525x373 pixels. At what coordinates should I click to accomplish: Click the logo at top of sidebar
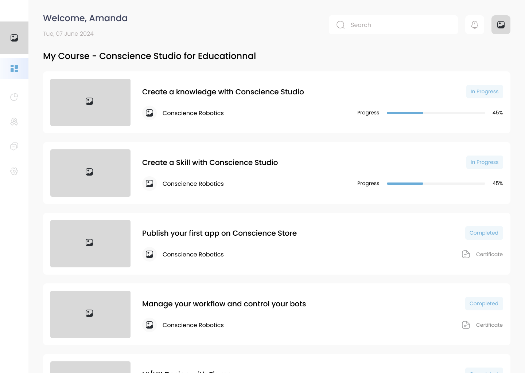coord(14,38)
